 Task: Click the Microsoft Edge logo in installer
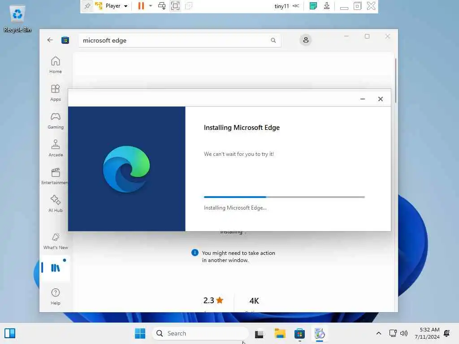pos(126,169)
